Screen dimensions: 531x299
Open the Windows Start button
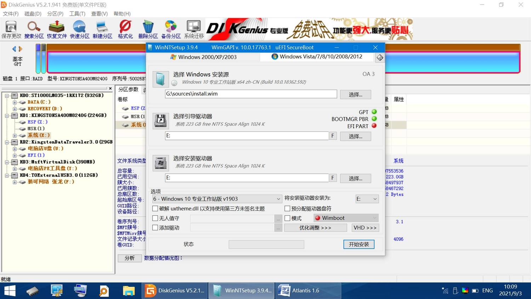click(x=10, y=291)
